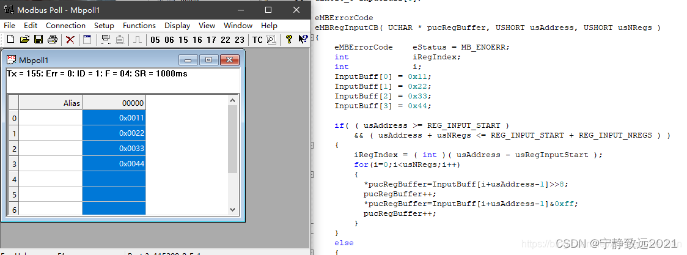Image resolution: width=687 pixels, height=255 pixels.
Task: Maximize the Modbus Poll main window
Action: point(268,10)
